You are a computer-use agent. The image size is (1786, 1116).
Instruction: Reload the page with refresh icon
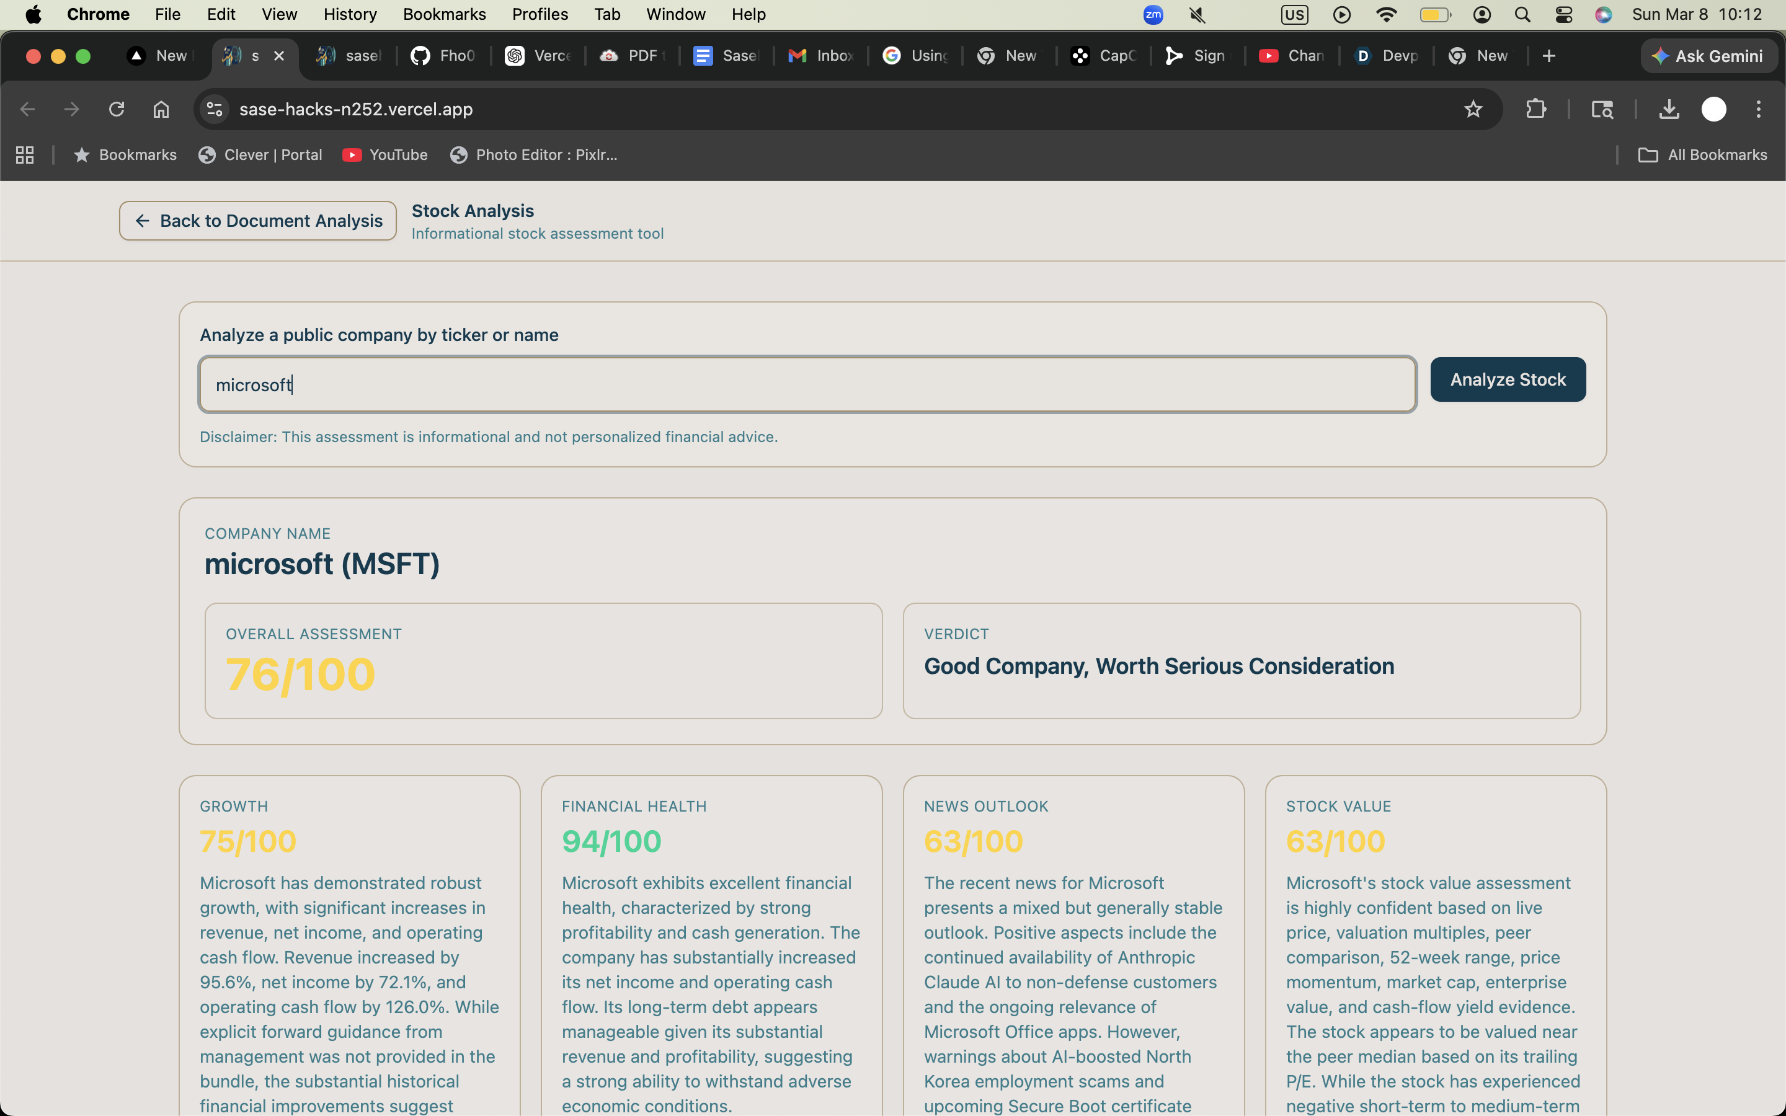tap(117, 109)
